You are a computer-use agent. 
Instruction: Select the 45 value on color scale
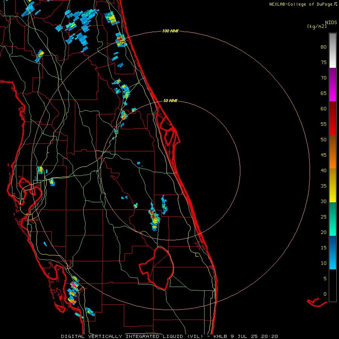[x=324, y=155]
